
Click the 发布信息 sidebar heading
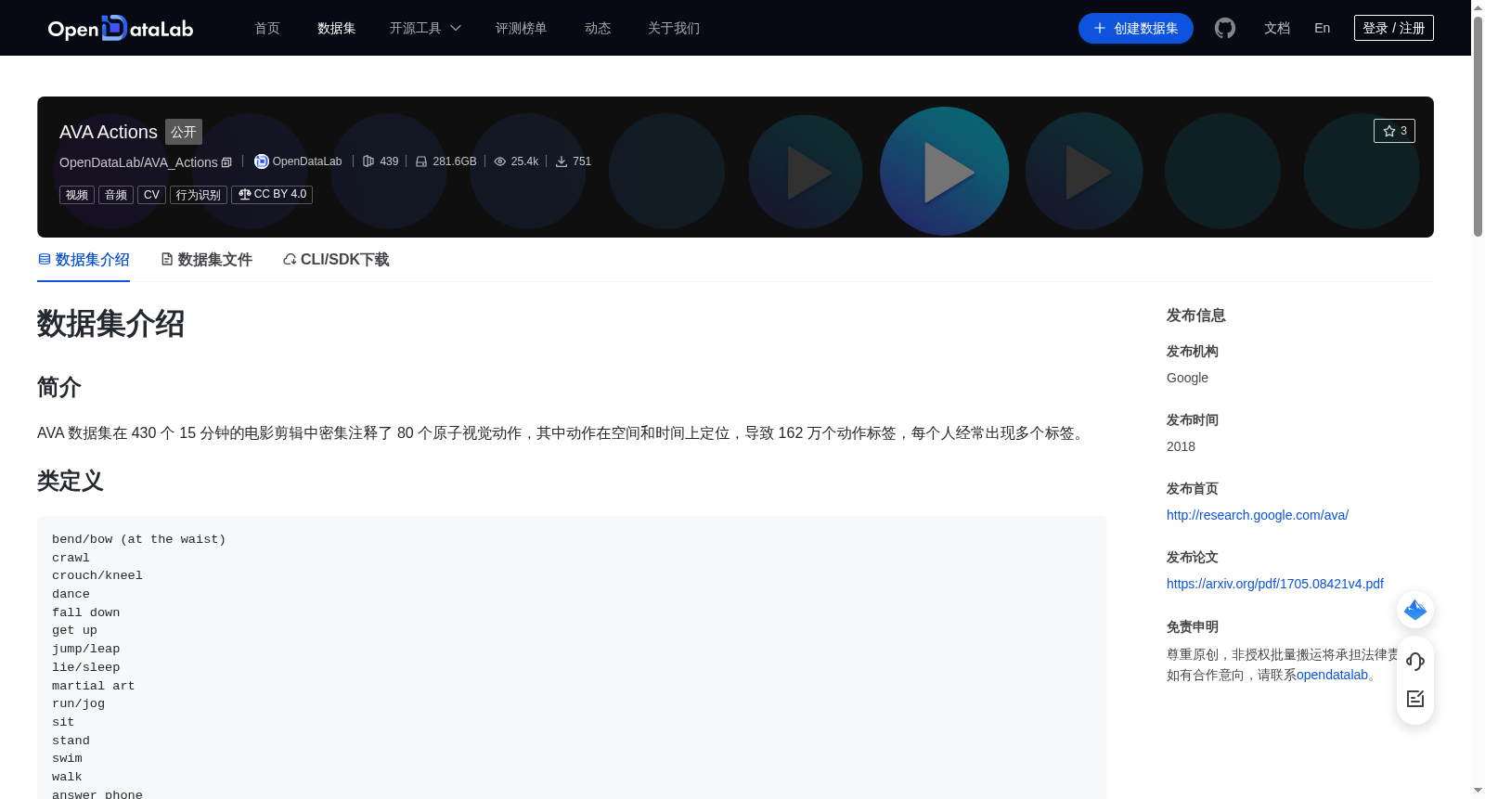point(1196,316)
